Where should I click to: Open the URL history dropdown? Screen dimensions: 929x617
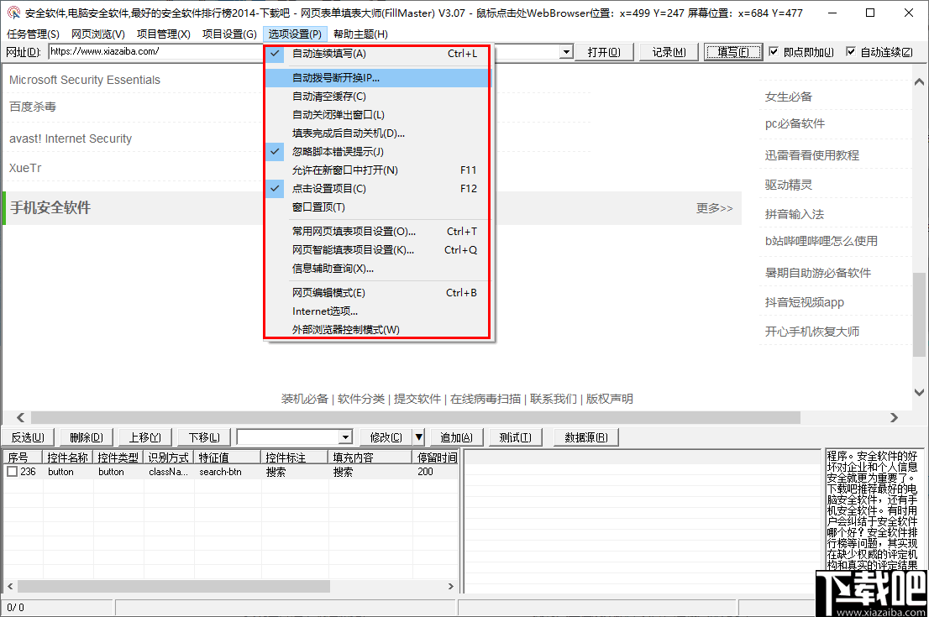point(568,51)
